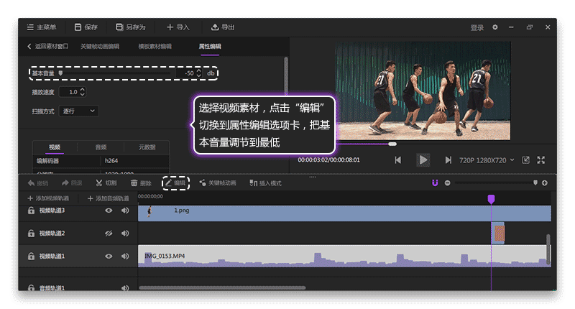Click 添加音频轨道 add audio track
The height and width of the screenshot is (309, 575).
[109, 198]
